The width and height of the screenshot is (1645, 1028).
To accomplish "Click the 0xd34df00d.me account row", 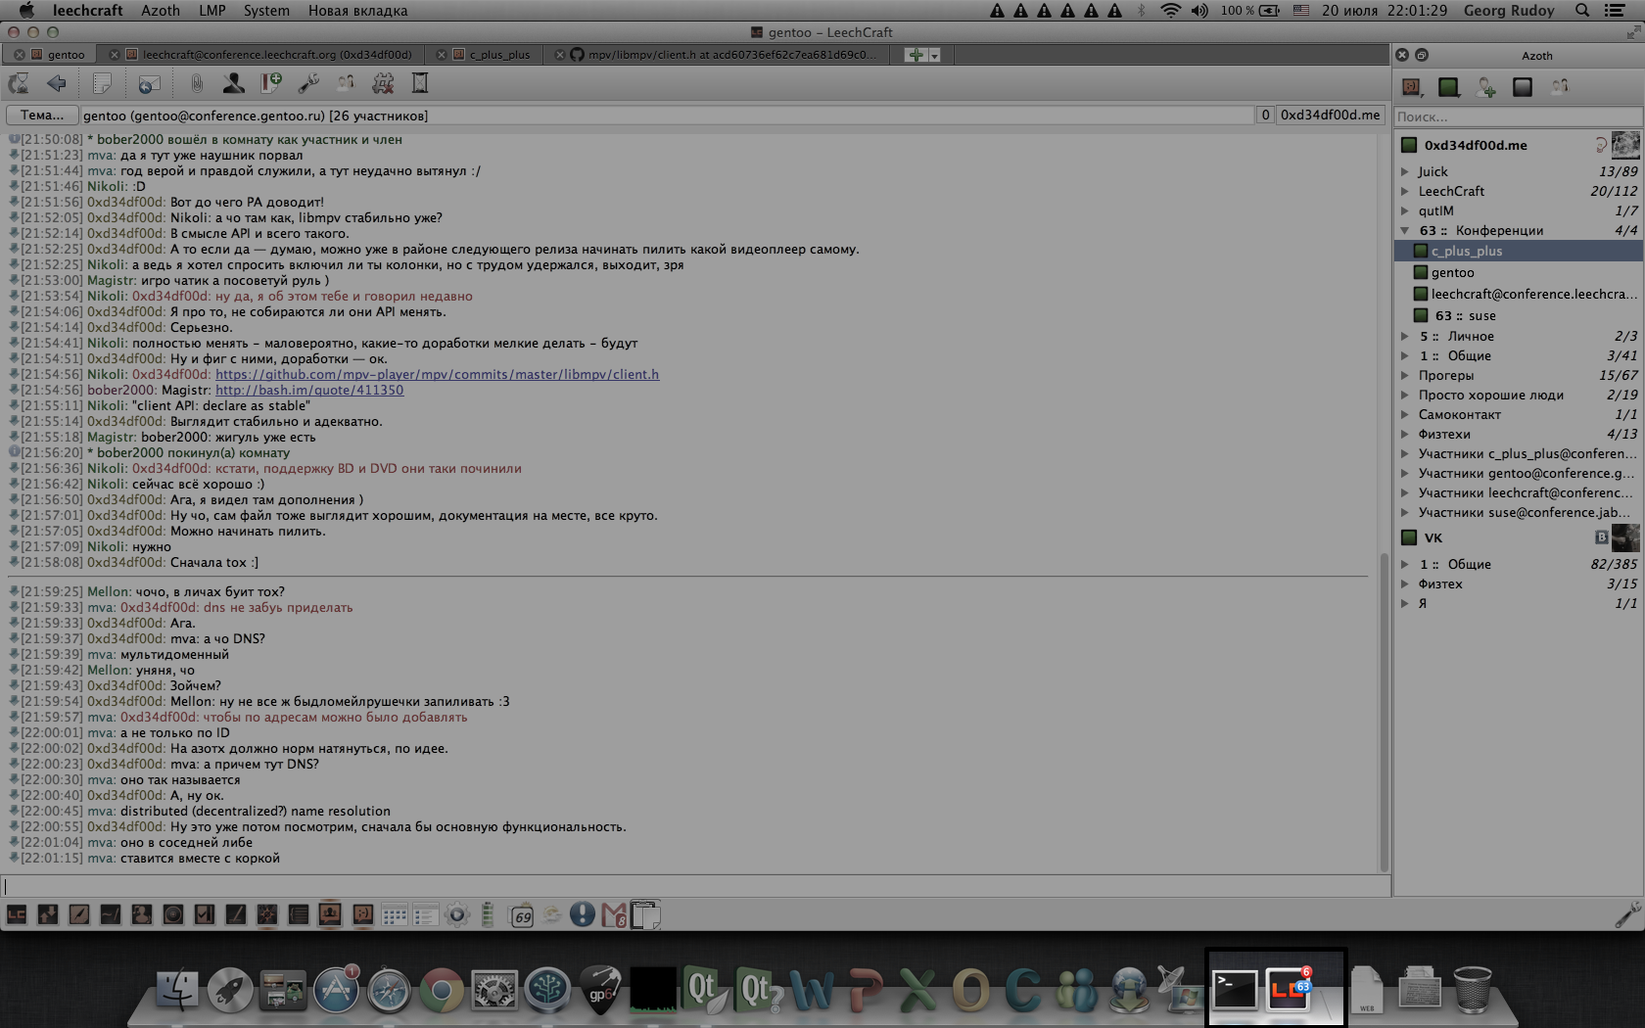I will click(x=1519, y=145).
